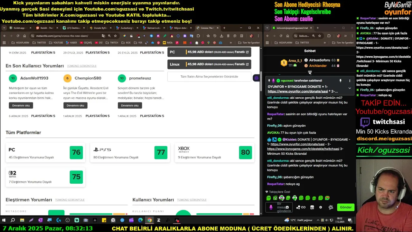Open the Linux 45,98 ABD doları Fanatical offer

click(209, 64)
